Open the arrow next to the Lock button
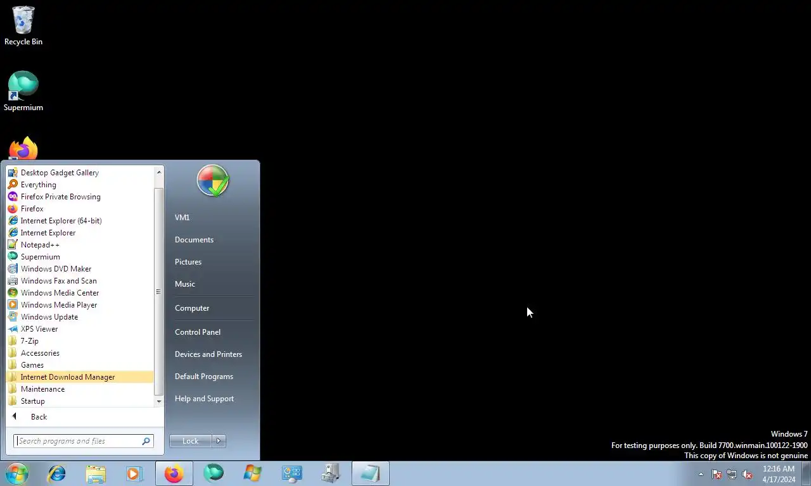This screenshot has height=486, width=811. pos(219,441)
